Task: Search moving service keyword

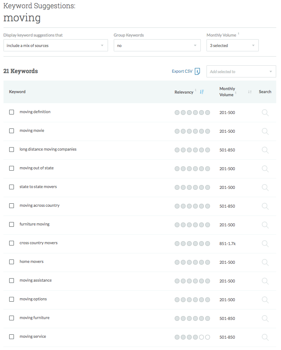Action: tap(265, 337)
